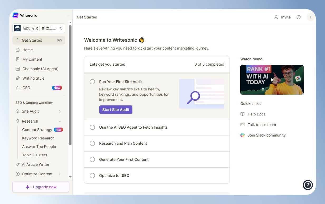Click the Start Site Audit button

[116, 110]
